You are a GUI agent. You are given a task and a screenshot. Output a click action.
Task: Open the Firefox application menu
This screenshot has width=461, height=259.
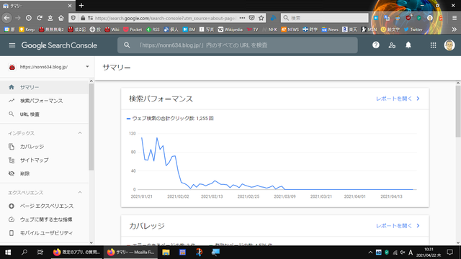pyautogui.click(x=455, y=18)
